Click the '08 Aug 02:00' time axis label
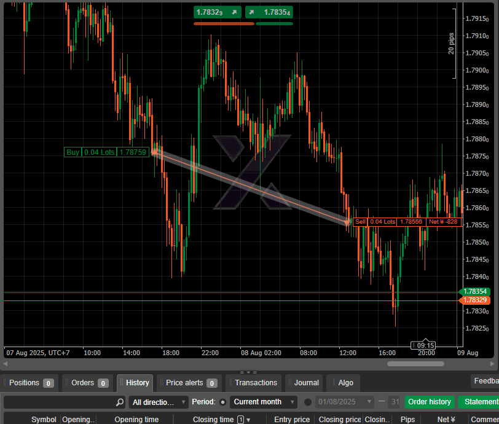Viewport: 499px width, 424px height. point(261,353)
